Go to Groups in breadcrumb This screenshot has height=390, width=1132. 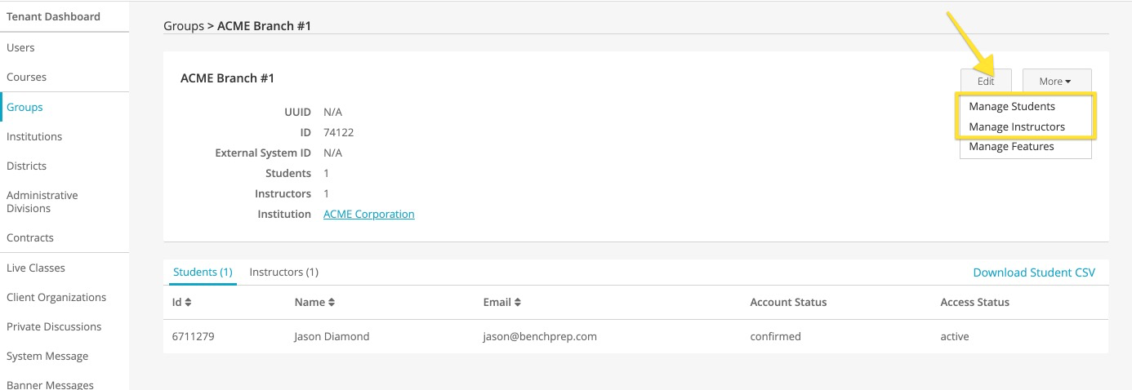[184, 26]
